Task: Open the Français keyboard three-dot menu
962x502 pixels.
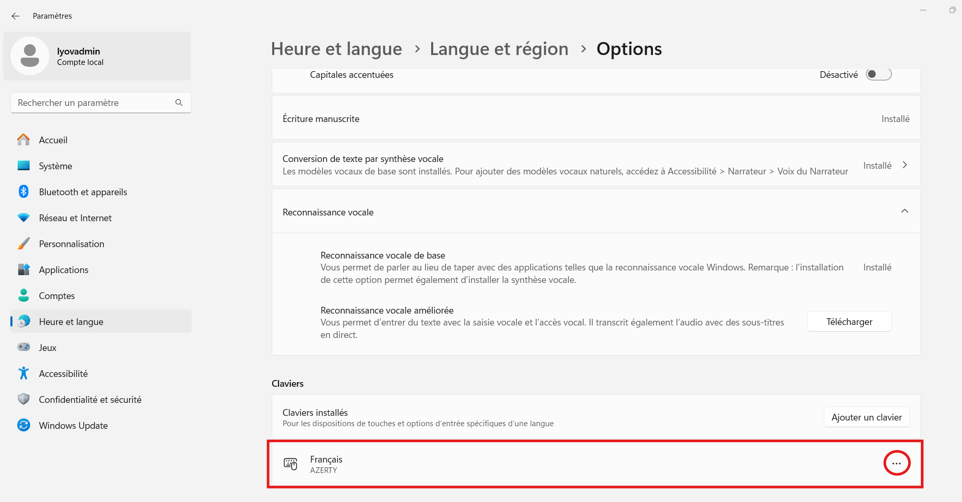Action: pos(897,463)
